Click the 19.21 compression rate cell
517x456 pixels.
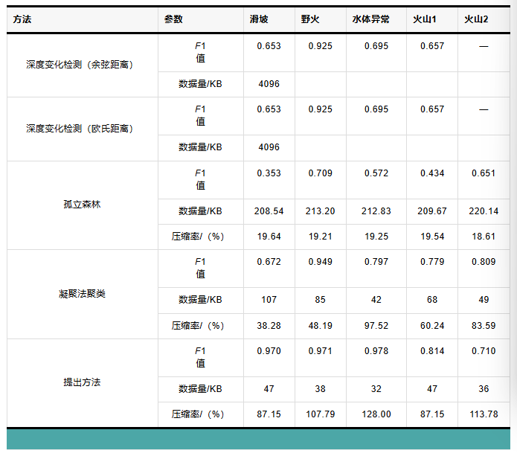[x=320, y=236]
